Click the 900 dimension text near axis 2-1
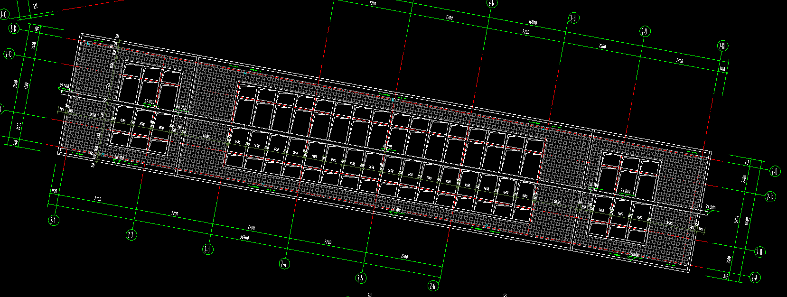The image size is (787, 297). 54,191
